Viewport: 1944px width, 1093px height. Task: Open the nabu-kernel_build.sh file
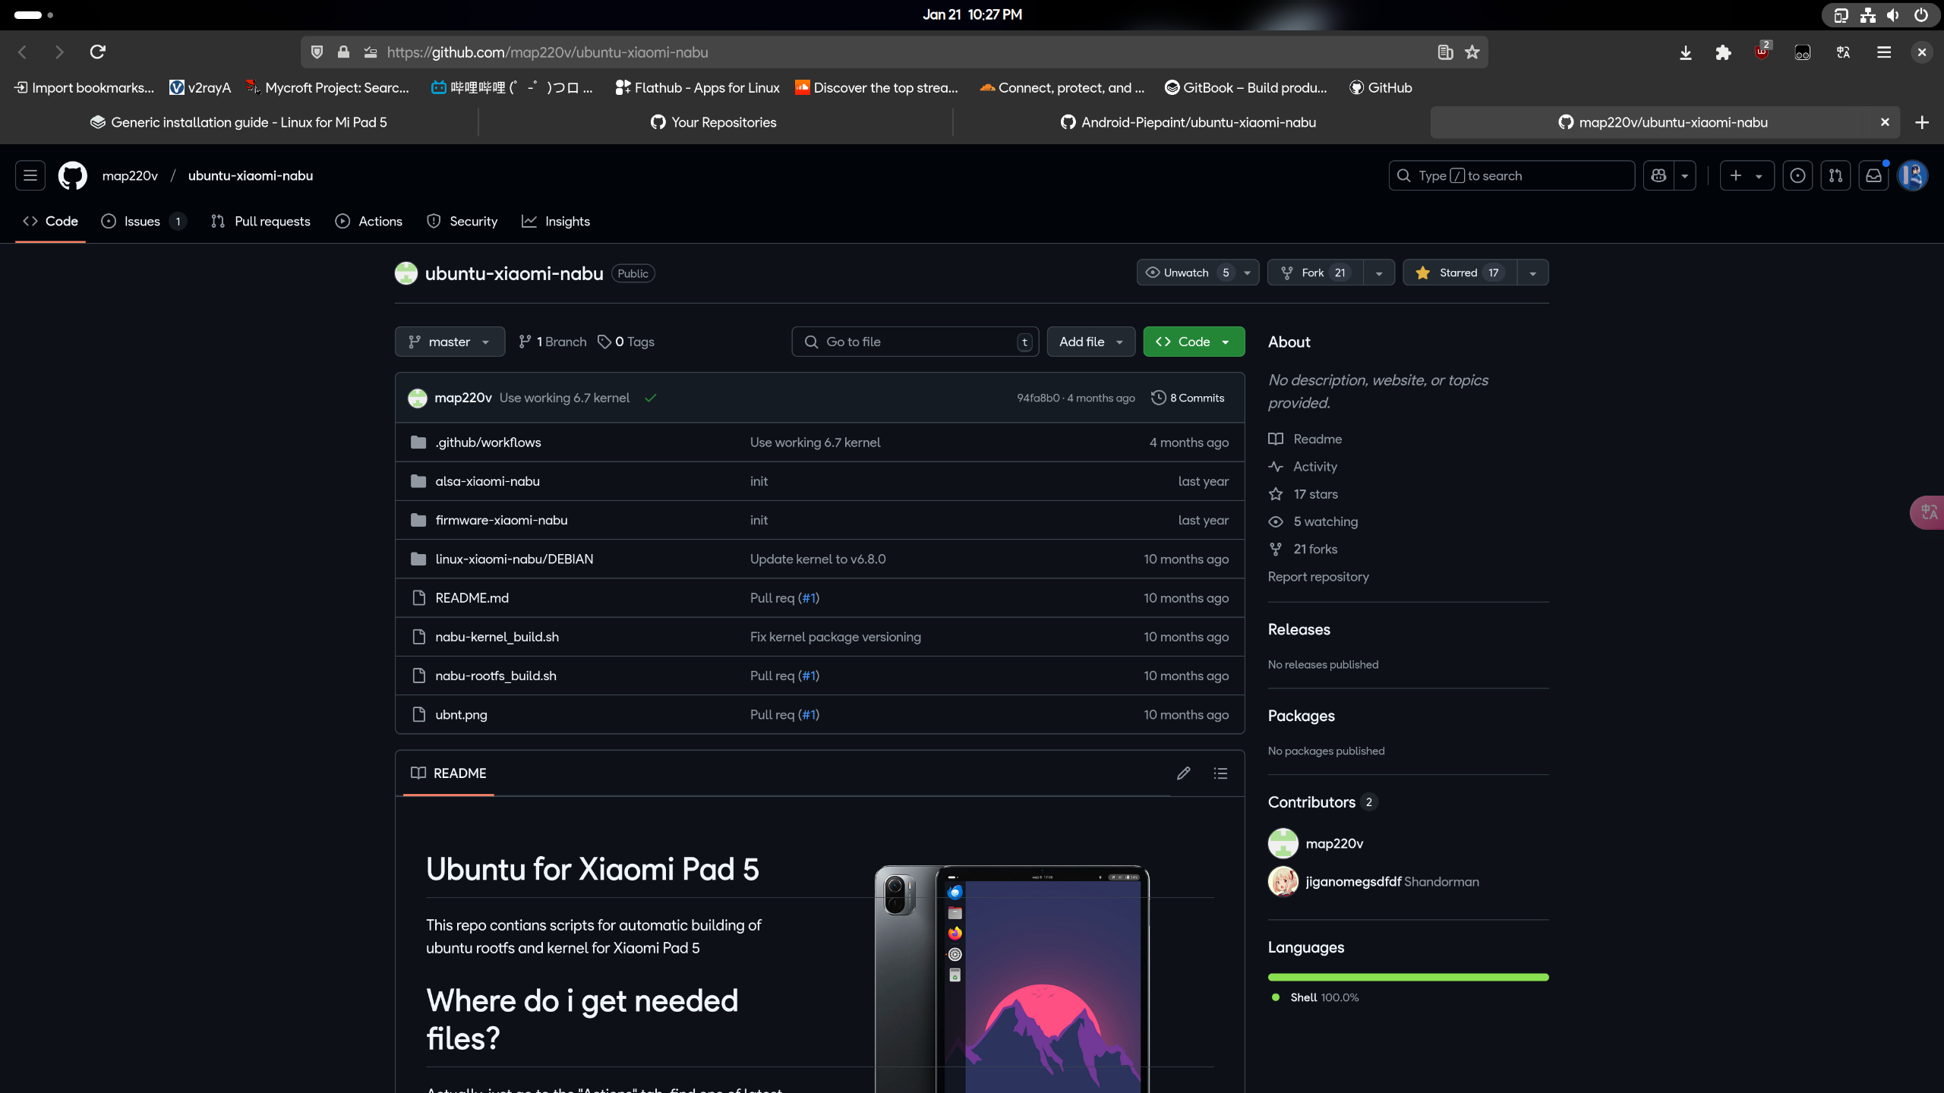497,637
